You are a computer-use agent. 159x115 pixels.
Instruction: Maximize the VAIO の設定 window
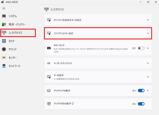click(148, 2)
